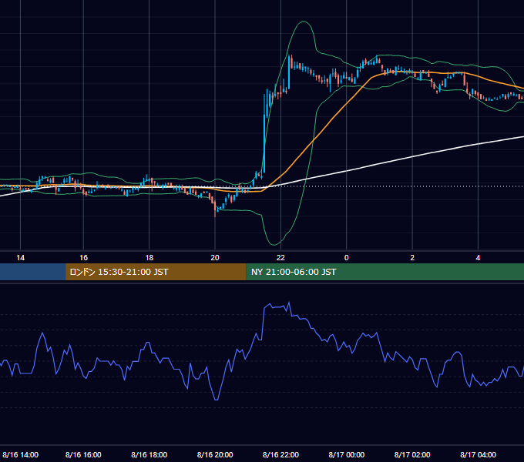Click the 8/16 20:00 date label
524x462 pixels.
(x=215, y=454)
